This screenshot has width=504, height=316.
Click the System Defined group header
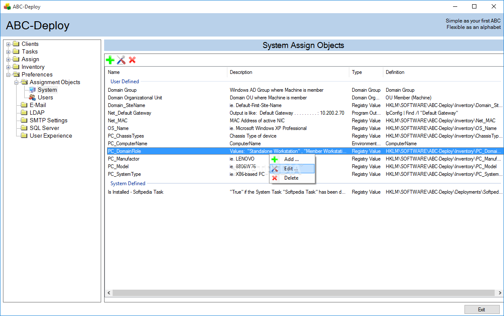pyautogui.click(x=128, y=183)
